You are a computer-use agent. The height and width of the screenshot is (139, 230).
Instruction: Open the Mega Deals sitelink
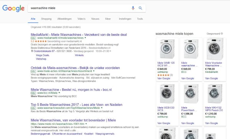(x=43, y=55)
